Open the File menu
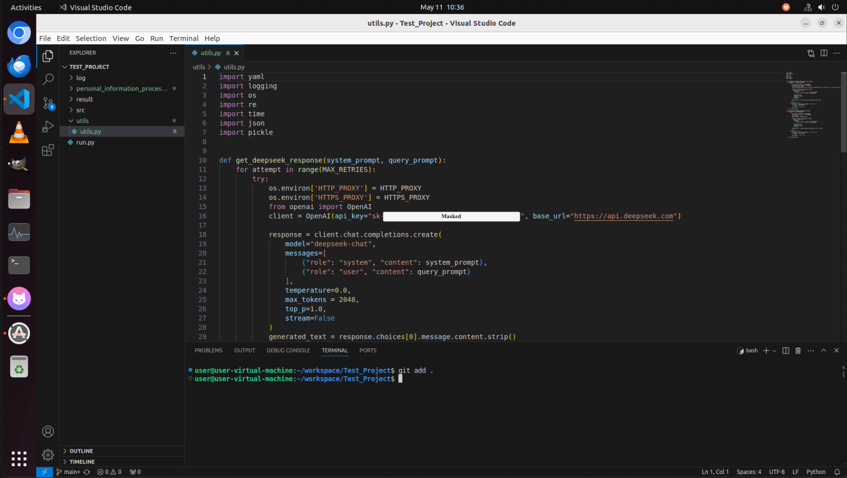847x478 pixels. coord(45,39)
